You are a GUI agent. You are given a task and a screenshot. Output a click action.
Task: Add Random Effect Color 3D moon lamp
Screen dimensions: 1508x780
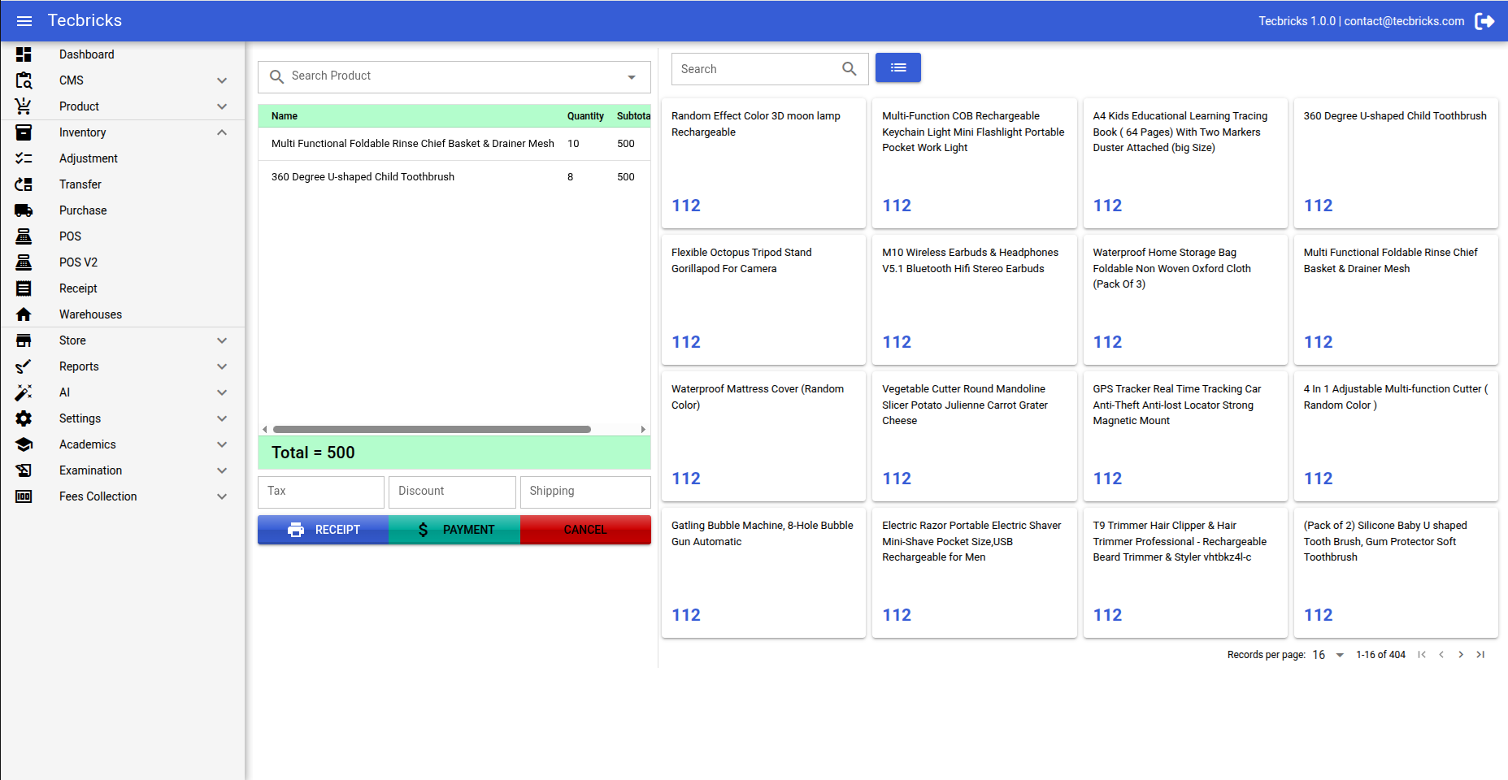click(x=763, y=163)
